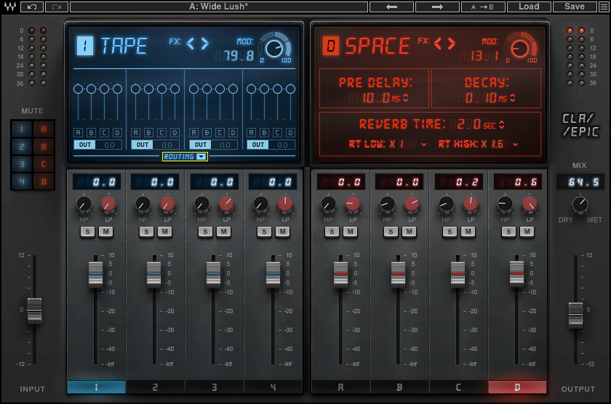The height and width of the screenshot is (404, 611).
Task: Click channel D LP filter knob
Action: pos(530,204)
